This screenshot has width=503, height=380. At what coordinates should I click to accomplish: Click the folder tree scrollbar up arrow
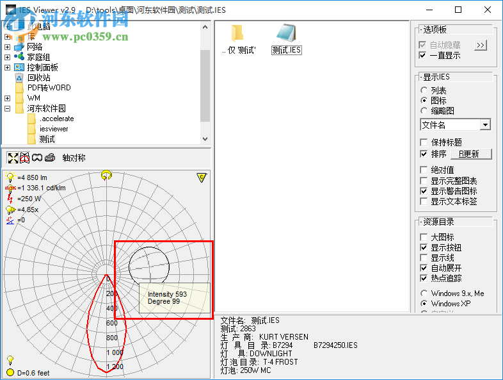[205, 28]
